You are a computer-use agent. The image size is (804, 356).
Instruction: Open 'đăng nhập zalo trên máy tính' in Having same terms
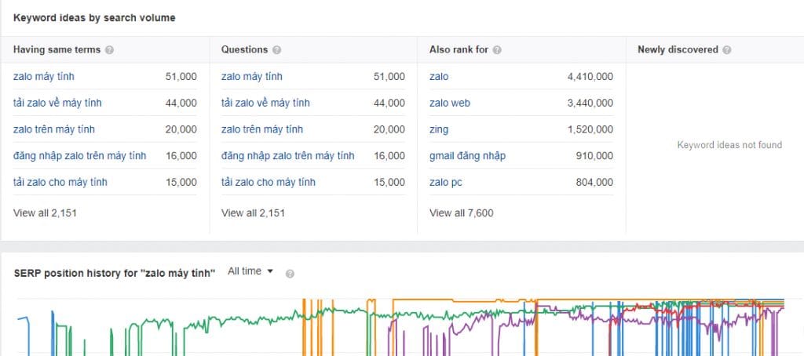click(x=79, y=156)
